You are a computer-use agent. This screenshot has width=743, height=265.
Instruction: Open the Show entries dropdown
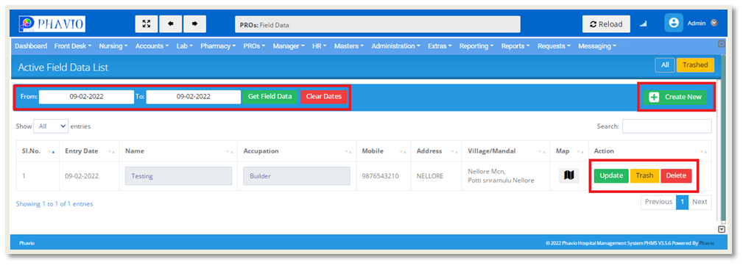(51, 126)
